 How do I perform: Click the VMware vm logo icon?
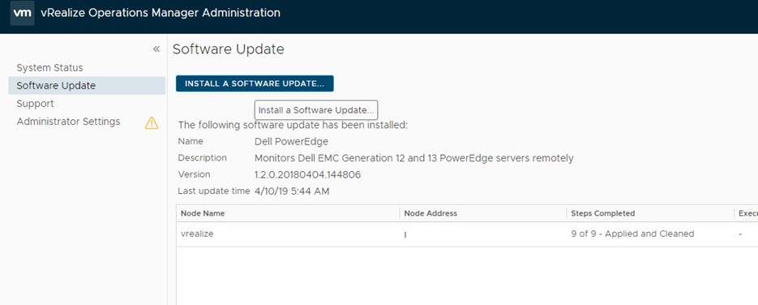22,14
